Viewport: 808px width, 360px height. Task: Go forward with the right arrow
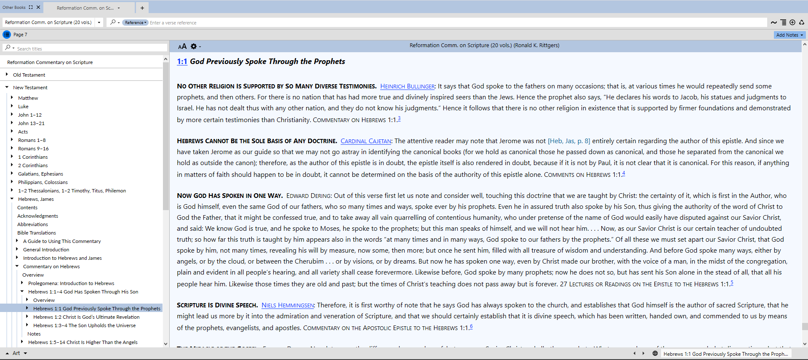643,353
